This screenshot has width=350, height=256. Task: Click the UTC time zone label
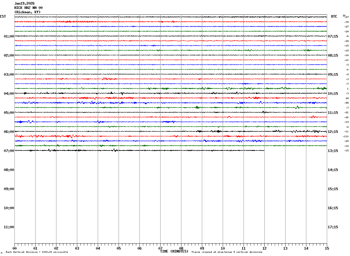pos(334,16)
